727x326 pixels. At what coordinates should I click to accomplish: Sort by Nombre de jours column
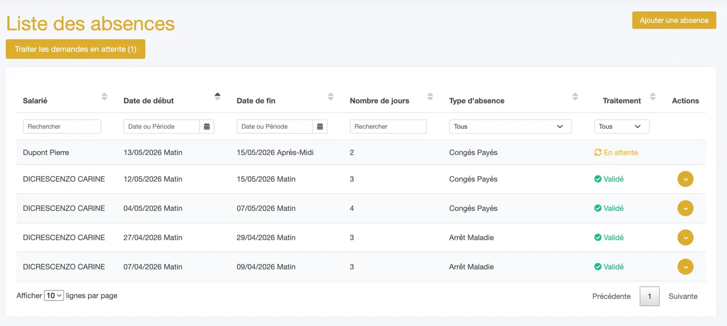tap(430, 97)
